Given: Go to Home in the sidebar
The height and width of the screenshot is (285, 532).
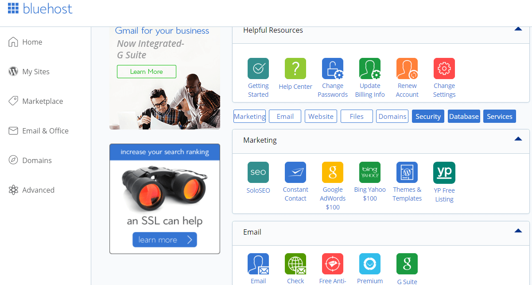Looking at the screenshot, I should [32, 42].
